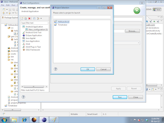The width and height of the screenshot is (164, 123).
Task: Select gen folder in Package Explorer
Action: click(x=13, y=36)
